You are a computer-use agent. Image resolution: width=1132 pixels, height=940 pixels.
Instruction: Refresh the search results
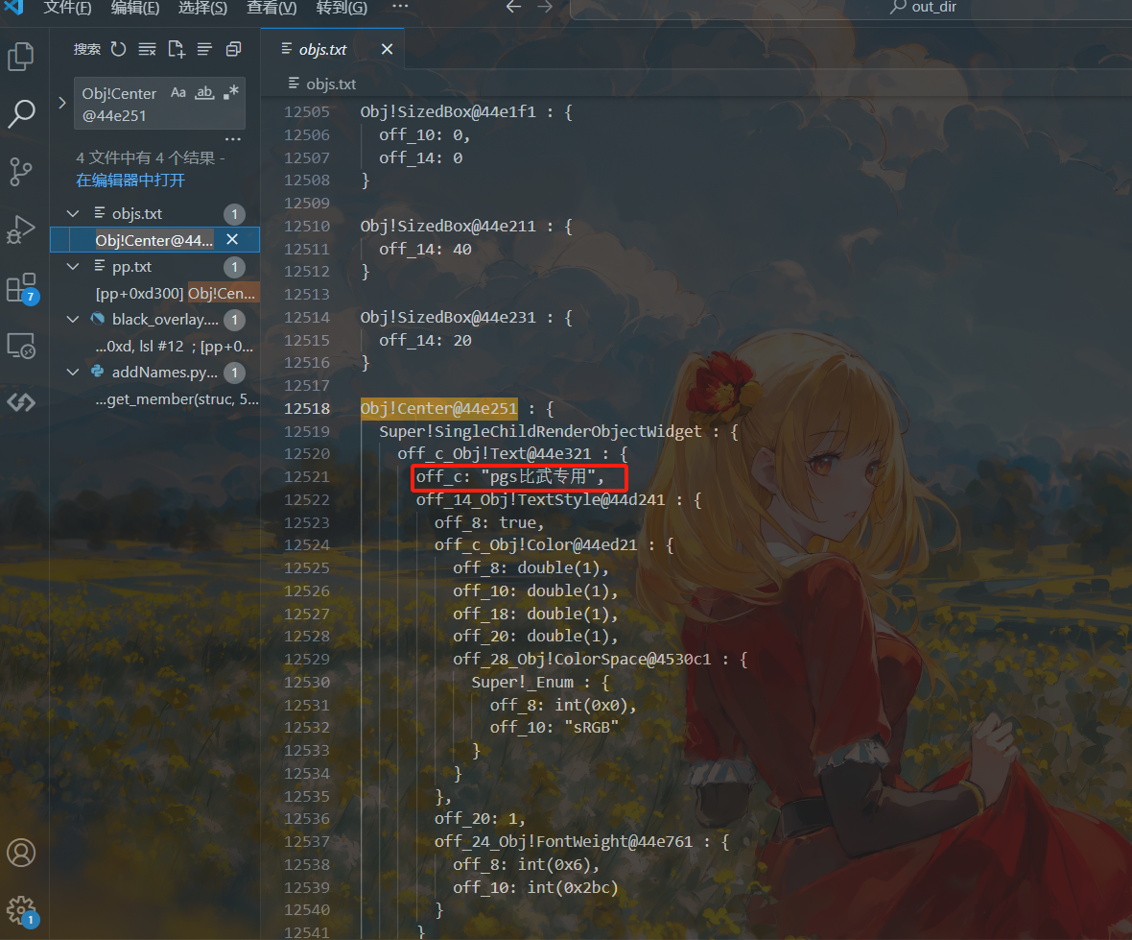118,49
